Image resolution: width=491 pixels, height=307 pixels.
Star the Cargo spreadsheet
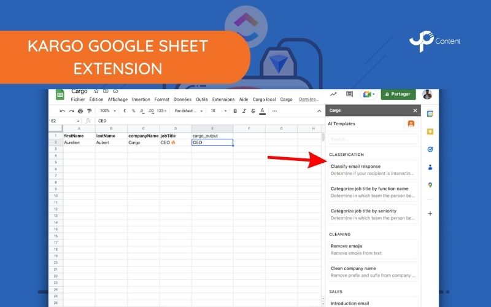click(x=96, y=91)
